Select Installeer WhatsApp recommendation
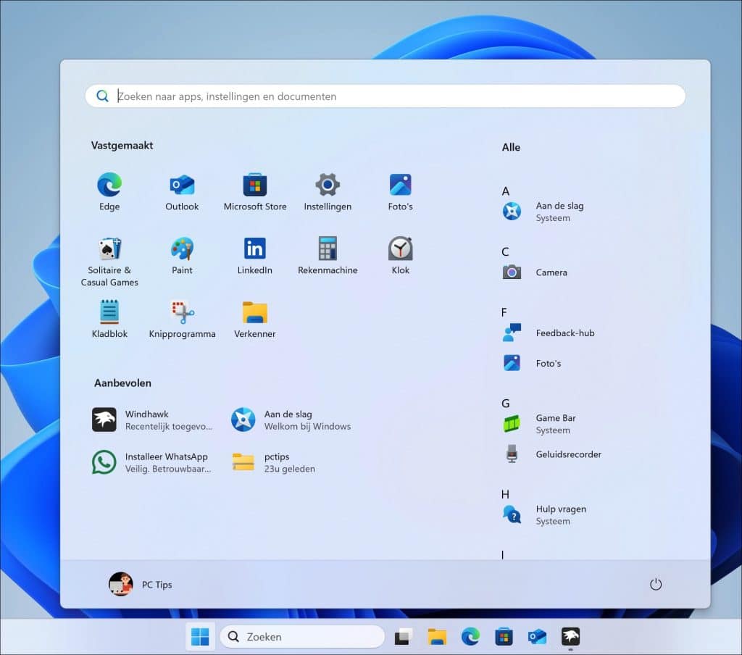Screen dimensions: 742x655 pyautogui.click(x=152, y=462)
